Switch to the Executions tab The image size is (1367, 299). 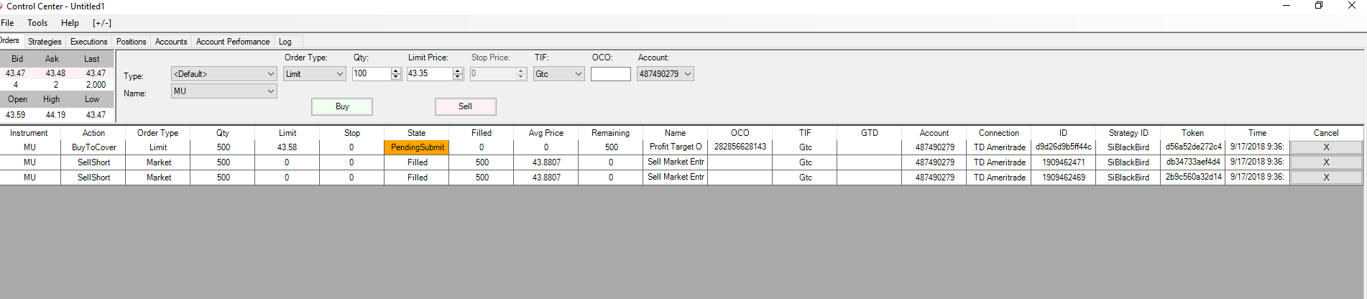click(x=89, y=42)
